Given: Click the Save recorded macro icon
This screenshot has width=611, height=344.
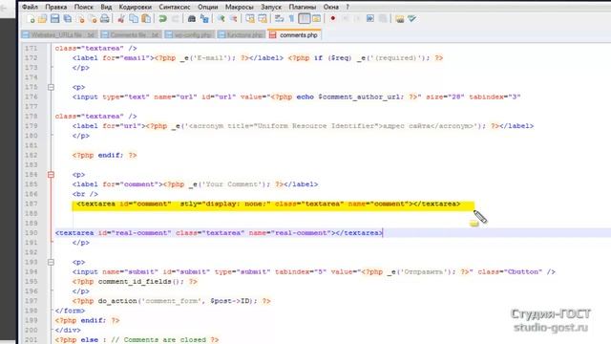Looking at the screenshot, I should 383,19.
